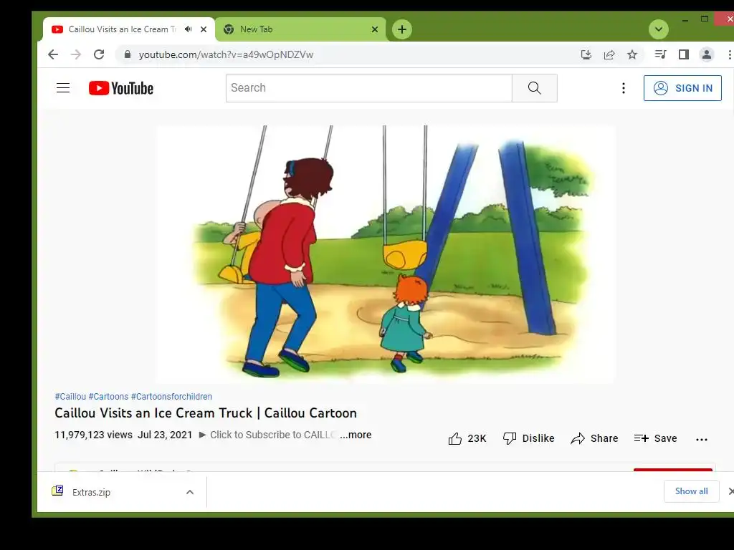Close the New Tab tab
This screenshot has width=734, height=550.
(x=374, y=29)
